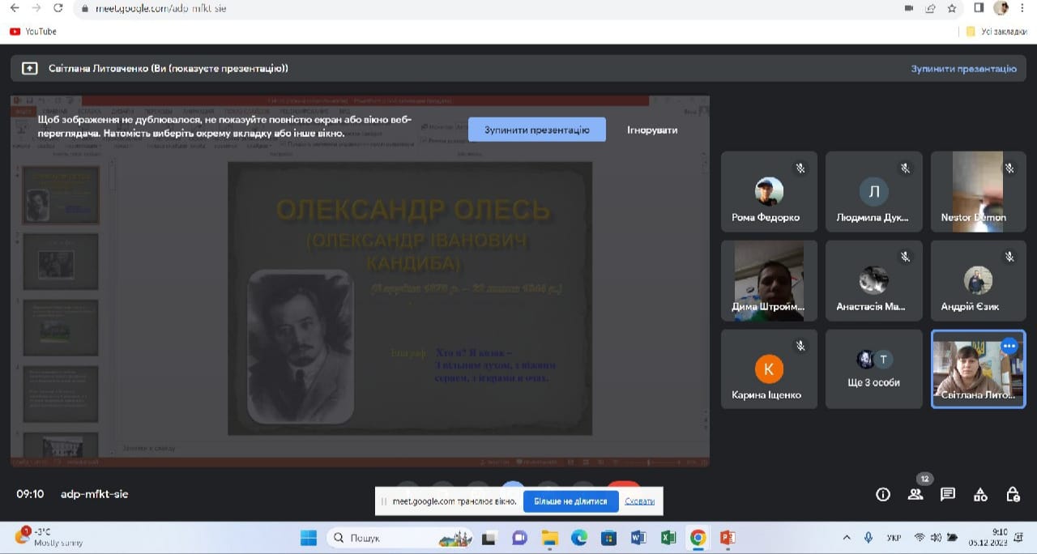Expand the hidden system tray icons chevron
This screenshot has height=554, width=1037.
pos(847,538)
